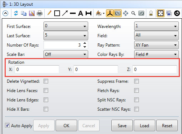Toggle the fit-to-window frame icon
This screenshot has height=134, width=182.
point(161,13)
